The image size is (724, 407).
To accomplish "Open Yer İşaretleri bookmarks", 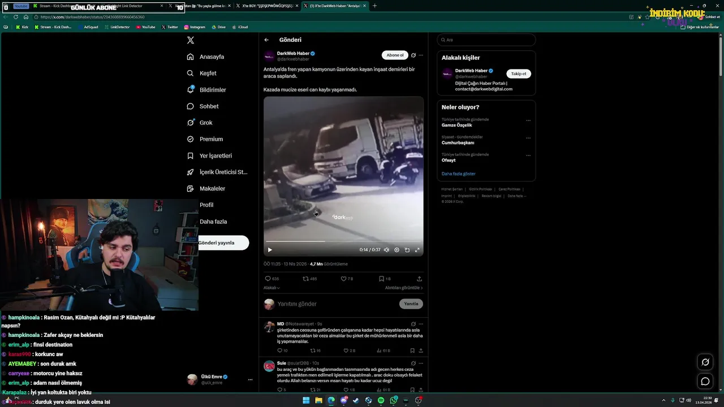I will tap(210, 155).
